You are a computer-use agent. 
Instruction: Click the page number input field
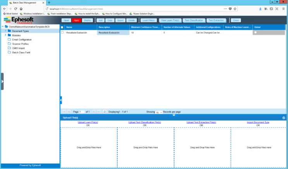[x=82, y=112]
